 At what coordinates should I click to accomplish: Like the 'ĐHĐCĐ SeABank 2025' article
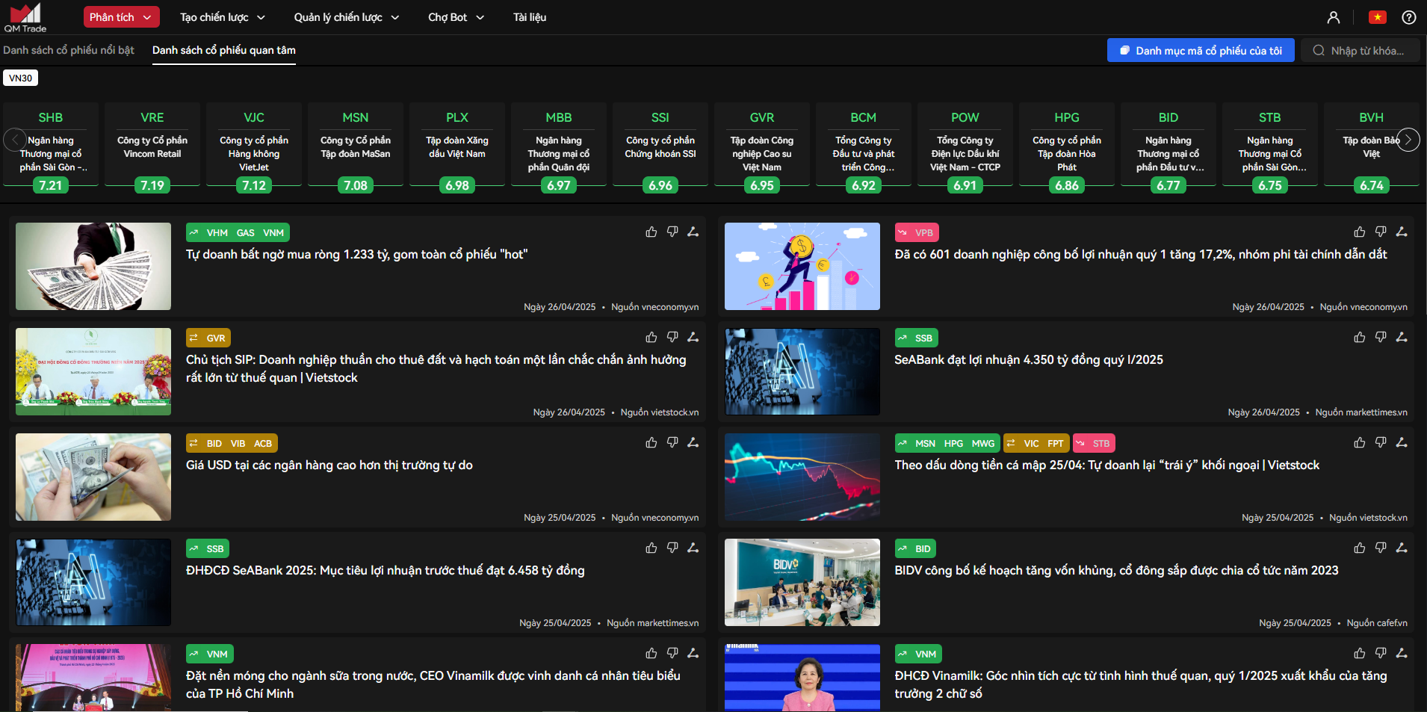651,548
